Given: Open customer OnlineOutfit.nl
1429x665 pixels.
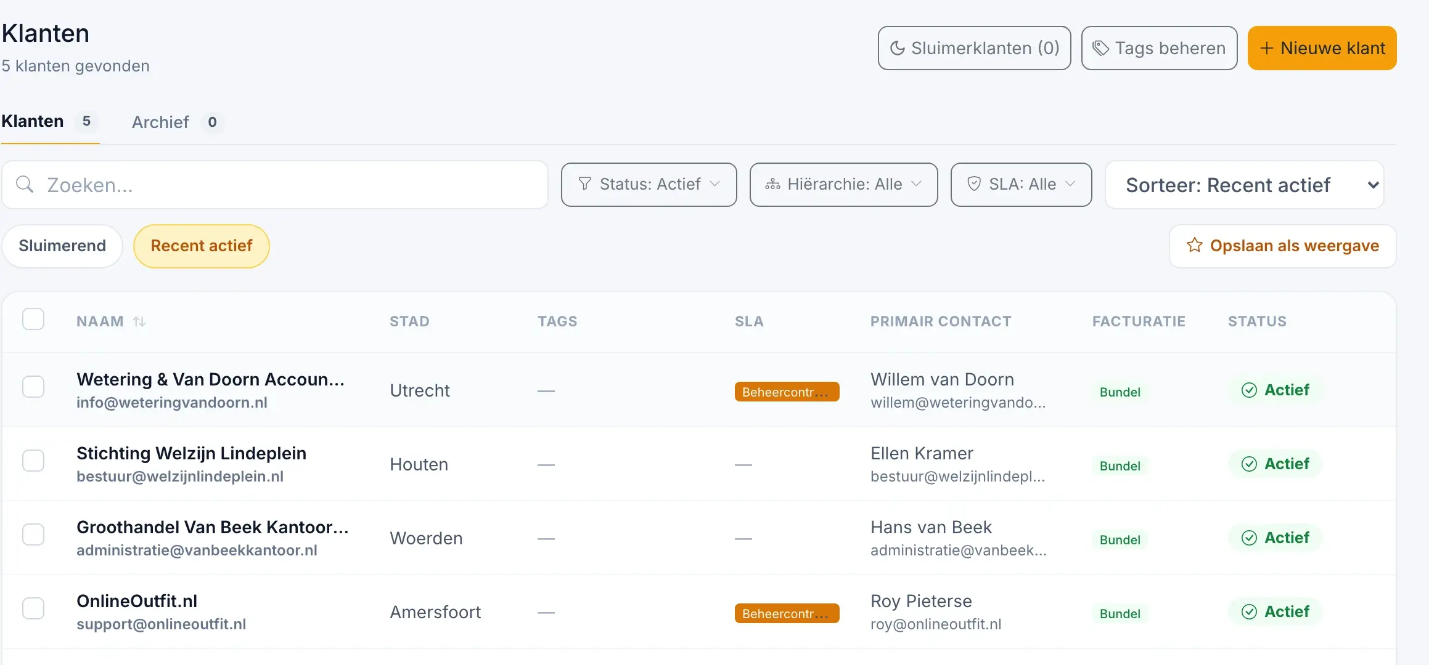Looking at the screenshot, I should tap(137, 601).
